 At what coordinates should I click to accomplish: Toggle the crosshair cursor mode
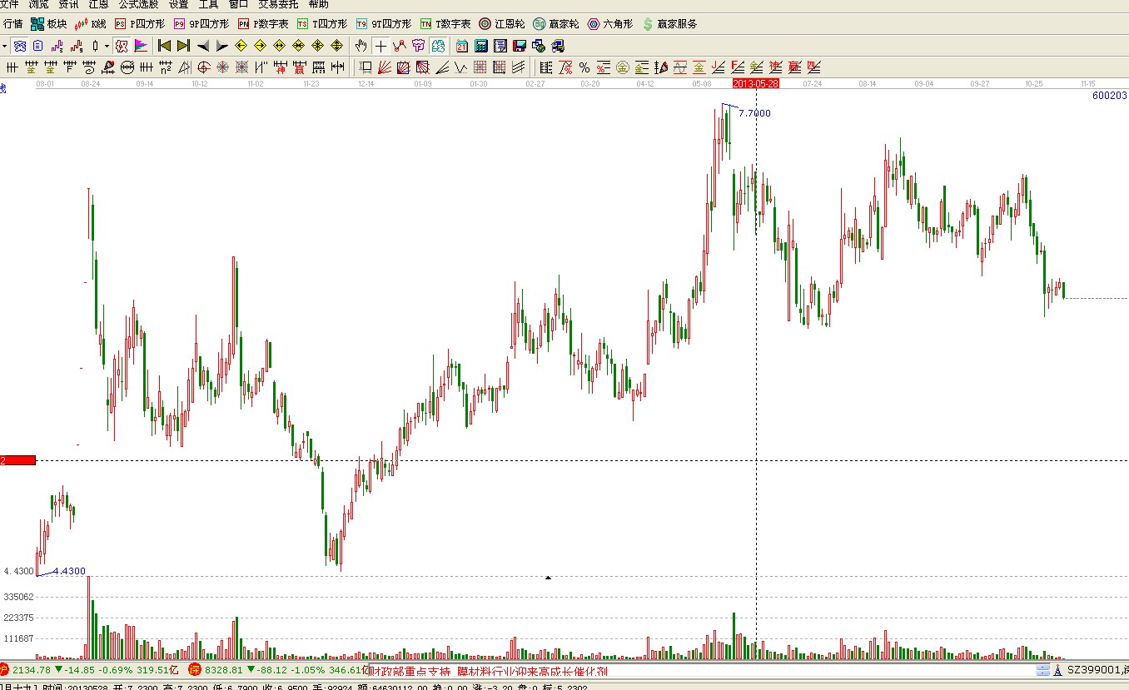380,46
